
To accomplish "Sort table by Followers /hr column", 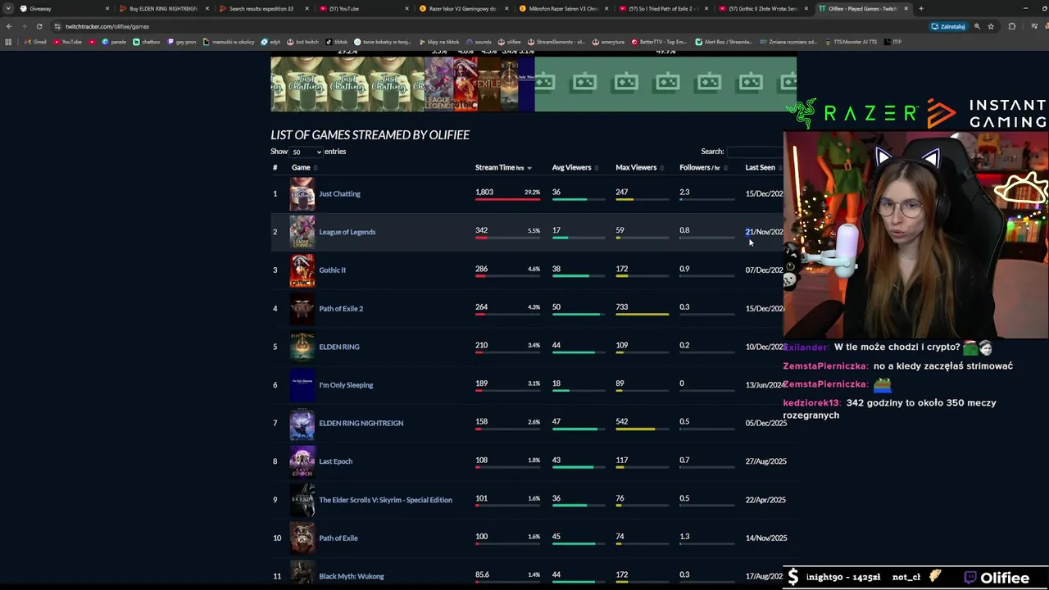I will pos(702,167).
